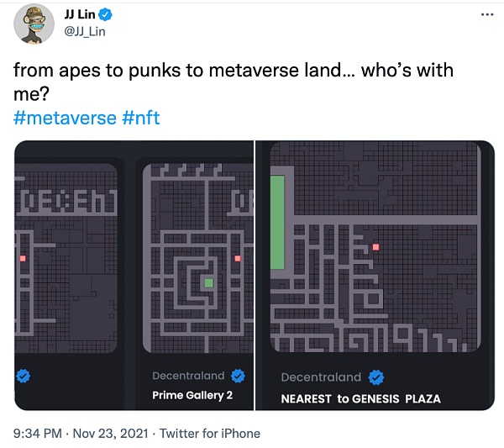The image size is (504, 448).
Task: Click the verified badge above Prime Gallery 2
Action: click(x=238, y=375)
